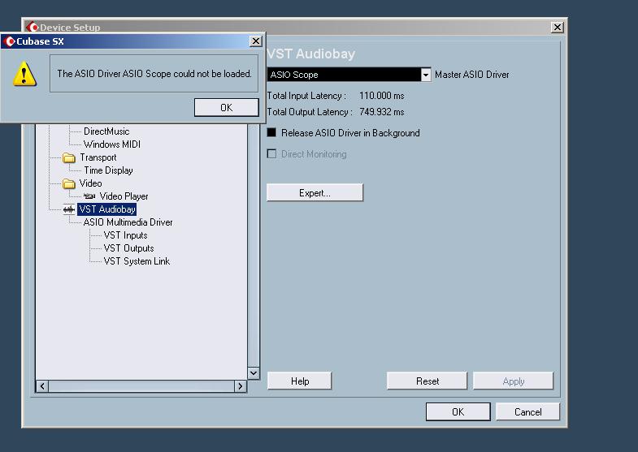Open the ASIO Scope driver dropdown
The height and width of the screenshot is (452, 638).
tap(425, 75)
